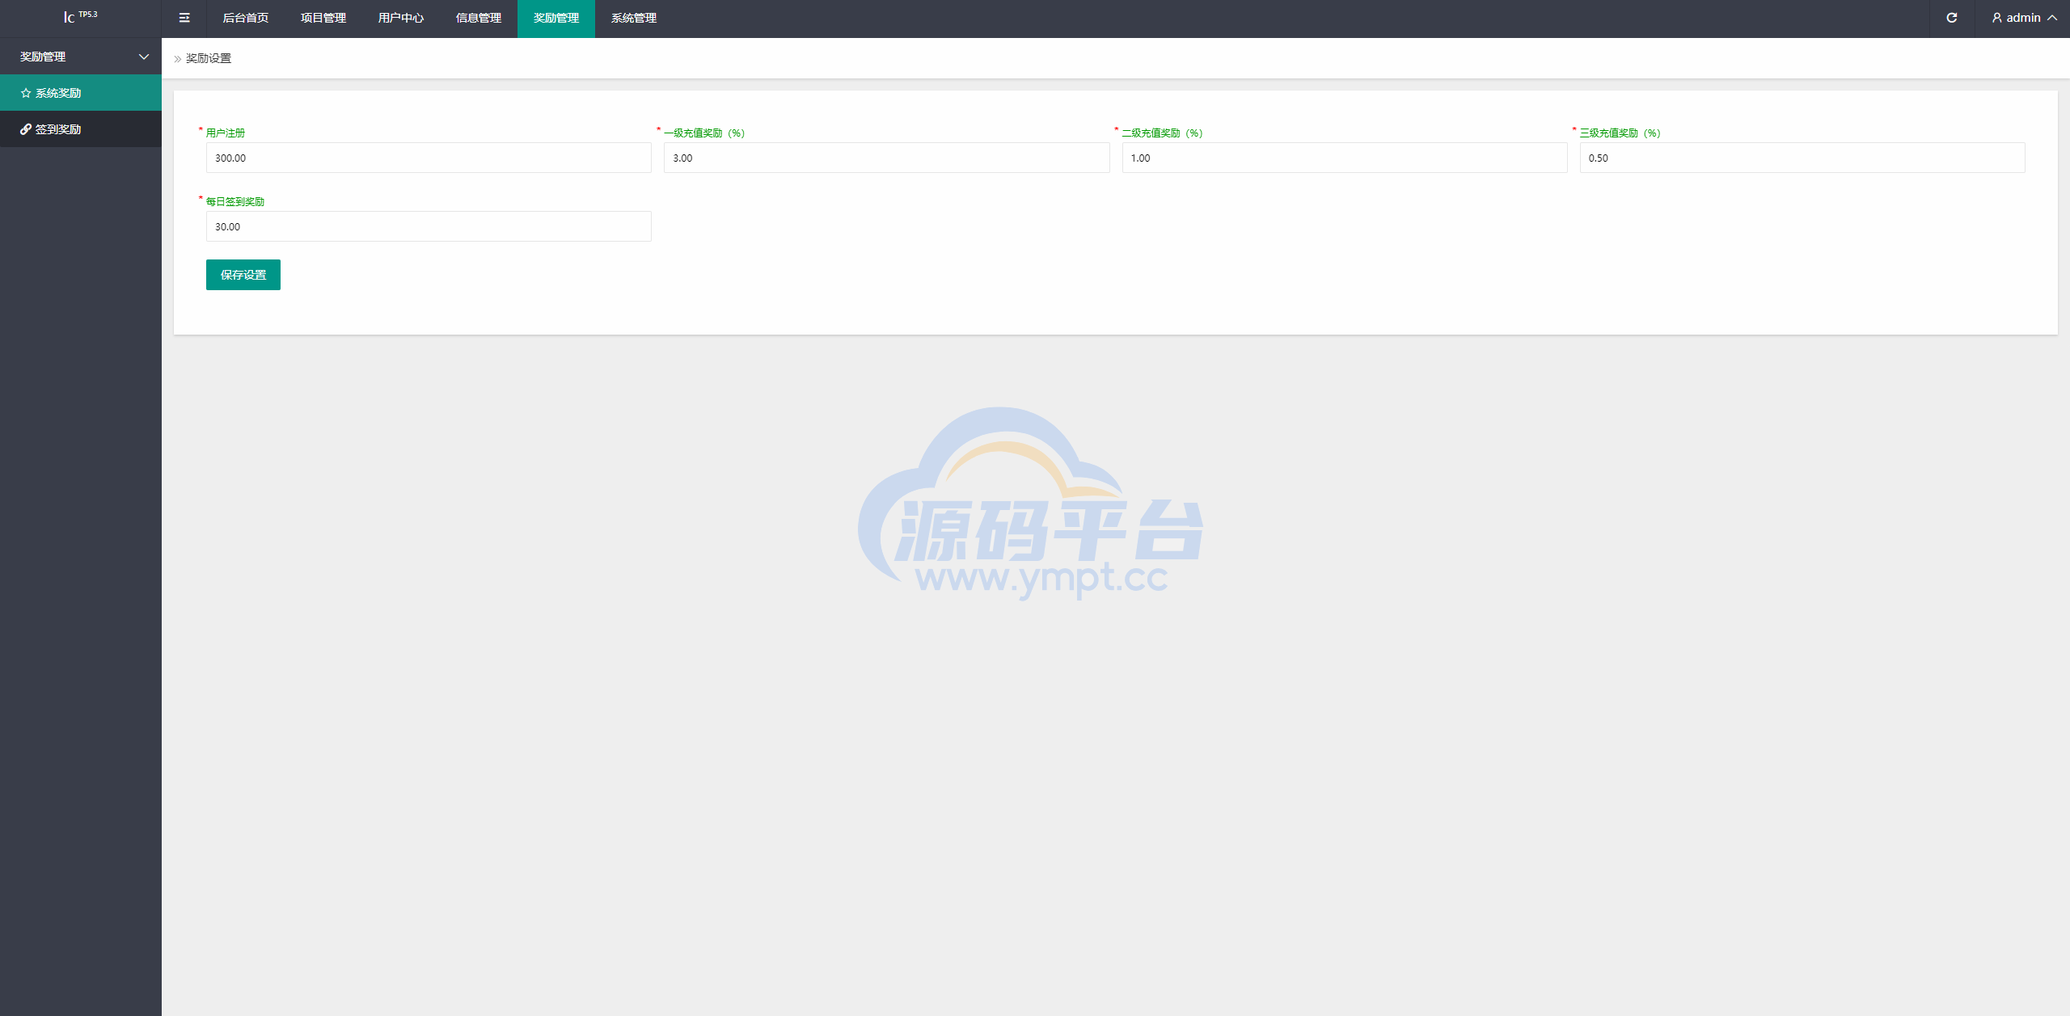This screenshot has width=2070, height=1016.
Task: Click the link icon beside 签到奖励
Action: tap(26, 129)
